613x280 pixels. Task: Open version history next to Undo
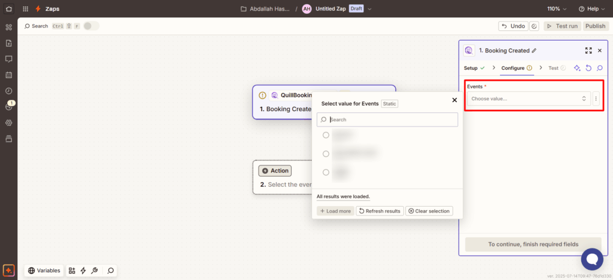tap(534, 26)
